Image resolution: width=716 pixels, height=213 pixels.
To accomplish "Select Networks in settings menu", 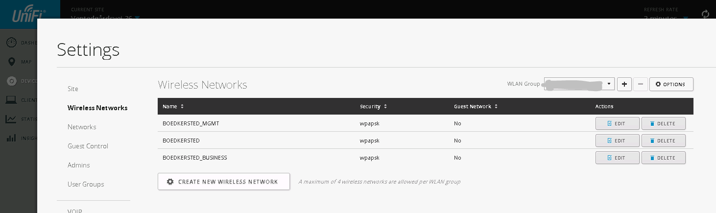I will (82, 127).
